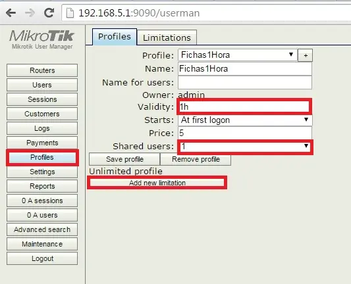351x284 pixels.
Task: Open Advanced search in sidebar
Action: coord(42,229)
